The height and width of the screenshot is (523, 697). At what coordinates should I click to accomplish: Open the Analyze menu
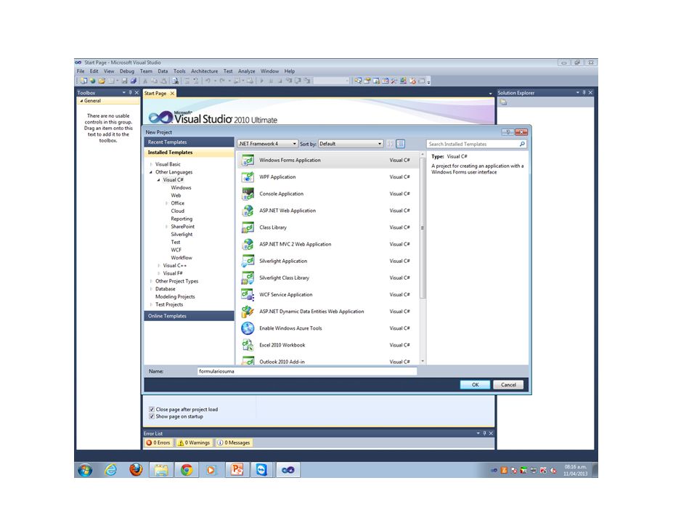[246, 71]
